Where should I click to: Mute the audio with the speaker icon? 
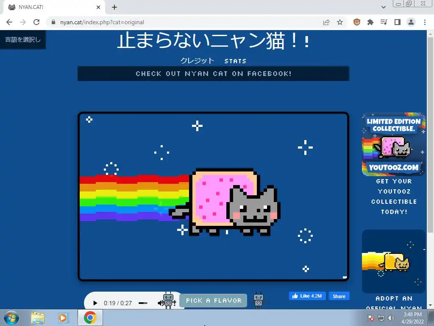(x=161, y=303)
